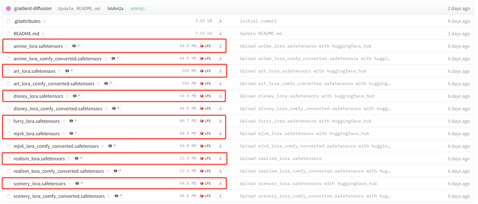Viewport: 478px width, 204px height.
Task: Open the "Upload realism_lora.safetensors" commit message
Action: click(281, 159)
